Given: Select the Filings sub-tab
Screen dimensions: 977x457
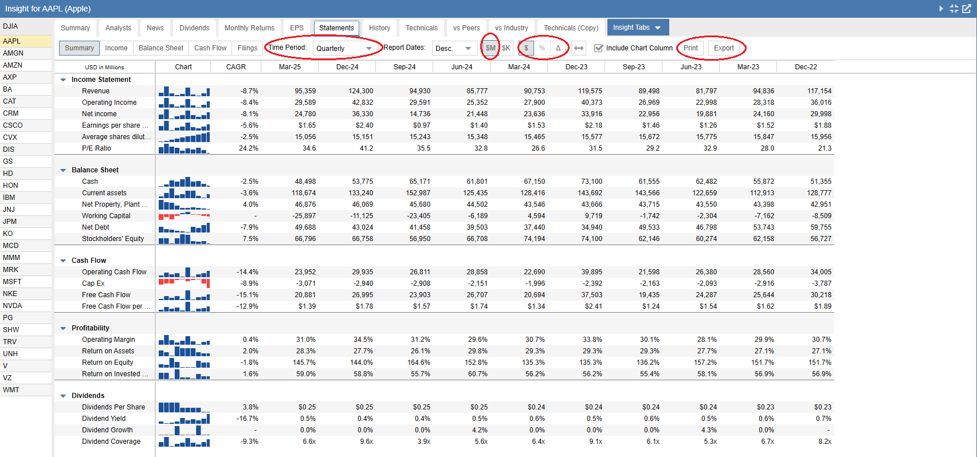Looking at the screenshot, I should click(x=248, y=48).
